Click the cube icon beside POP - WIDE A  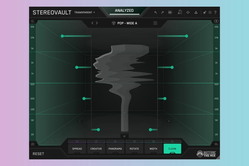pyautogui.click(x=113, y=23)
